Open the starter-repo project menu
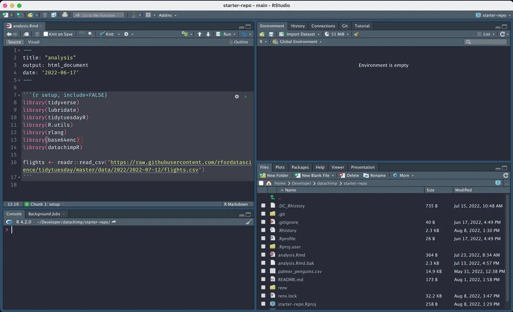Viewport: 513px width, 312px height. [493, 15]
